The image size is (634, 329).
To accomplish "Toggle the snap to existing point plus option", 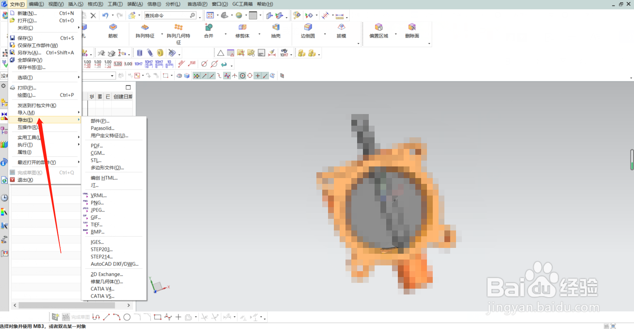I will (257, 76).
